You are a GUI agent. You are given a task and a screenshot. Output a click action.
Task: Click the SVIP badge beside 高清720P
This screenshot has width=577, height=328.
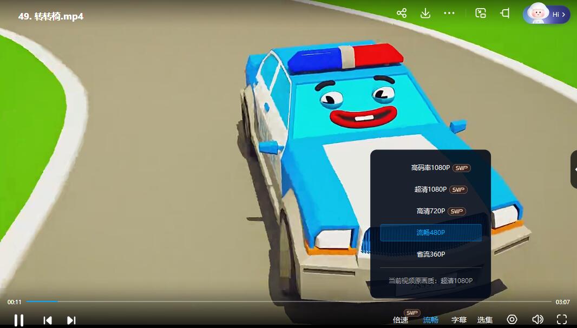pos(457,211)
